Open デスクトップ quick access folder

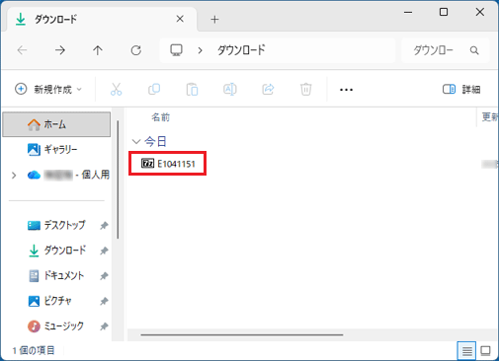[56, 225]
